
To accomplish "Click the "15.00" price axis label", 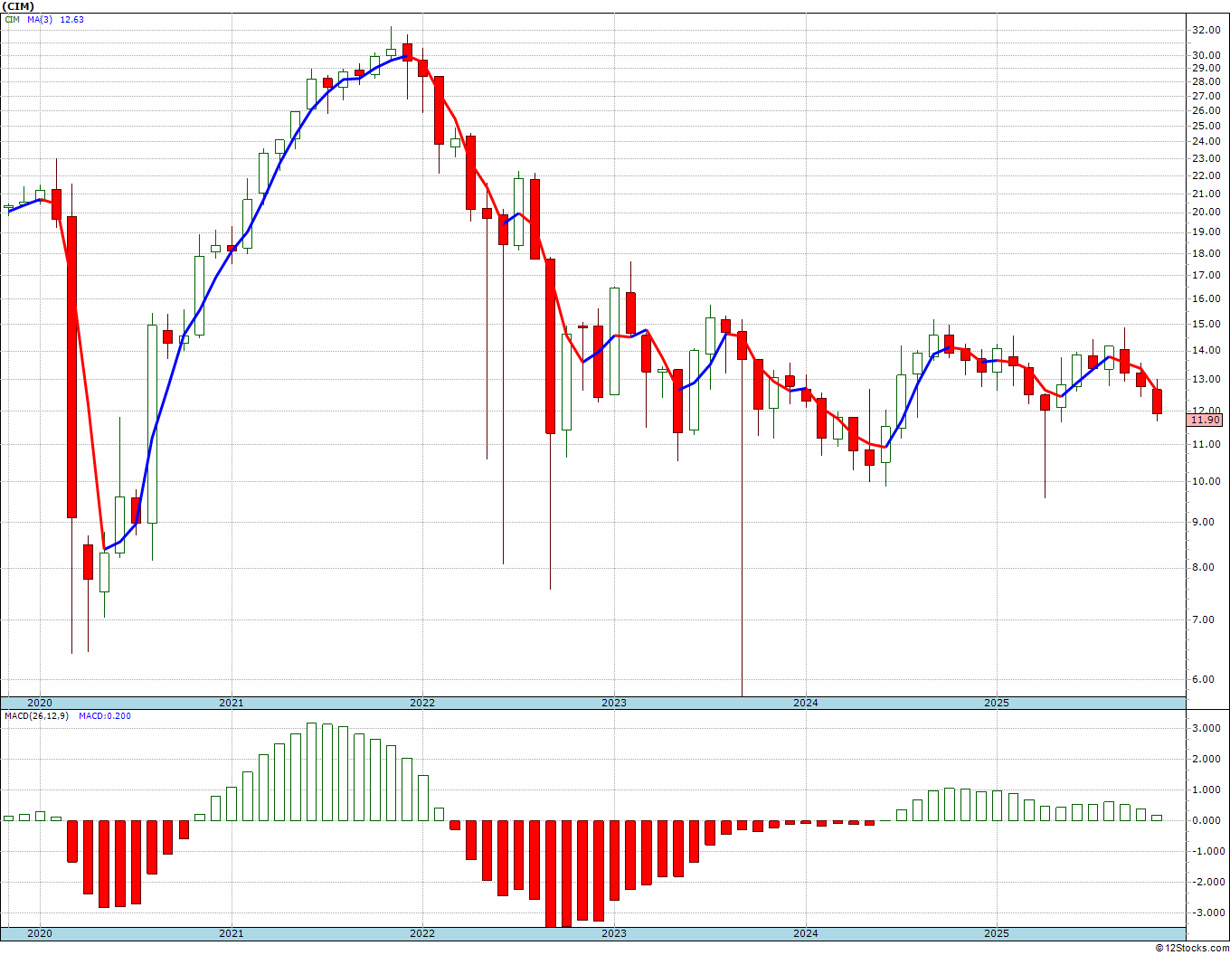I will (x=1206, y=324).
